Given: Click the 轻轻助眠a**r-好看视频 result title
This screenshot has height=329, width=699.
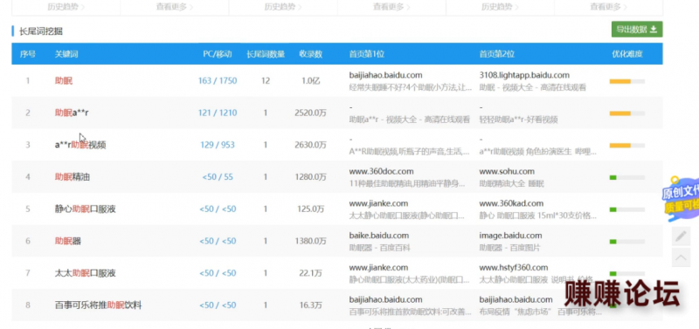Looking at the screenshot, I should click(518, 120).
